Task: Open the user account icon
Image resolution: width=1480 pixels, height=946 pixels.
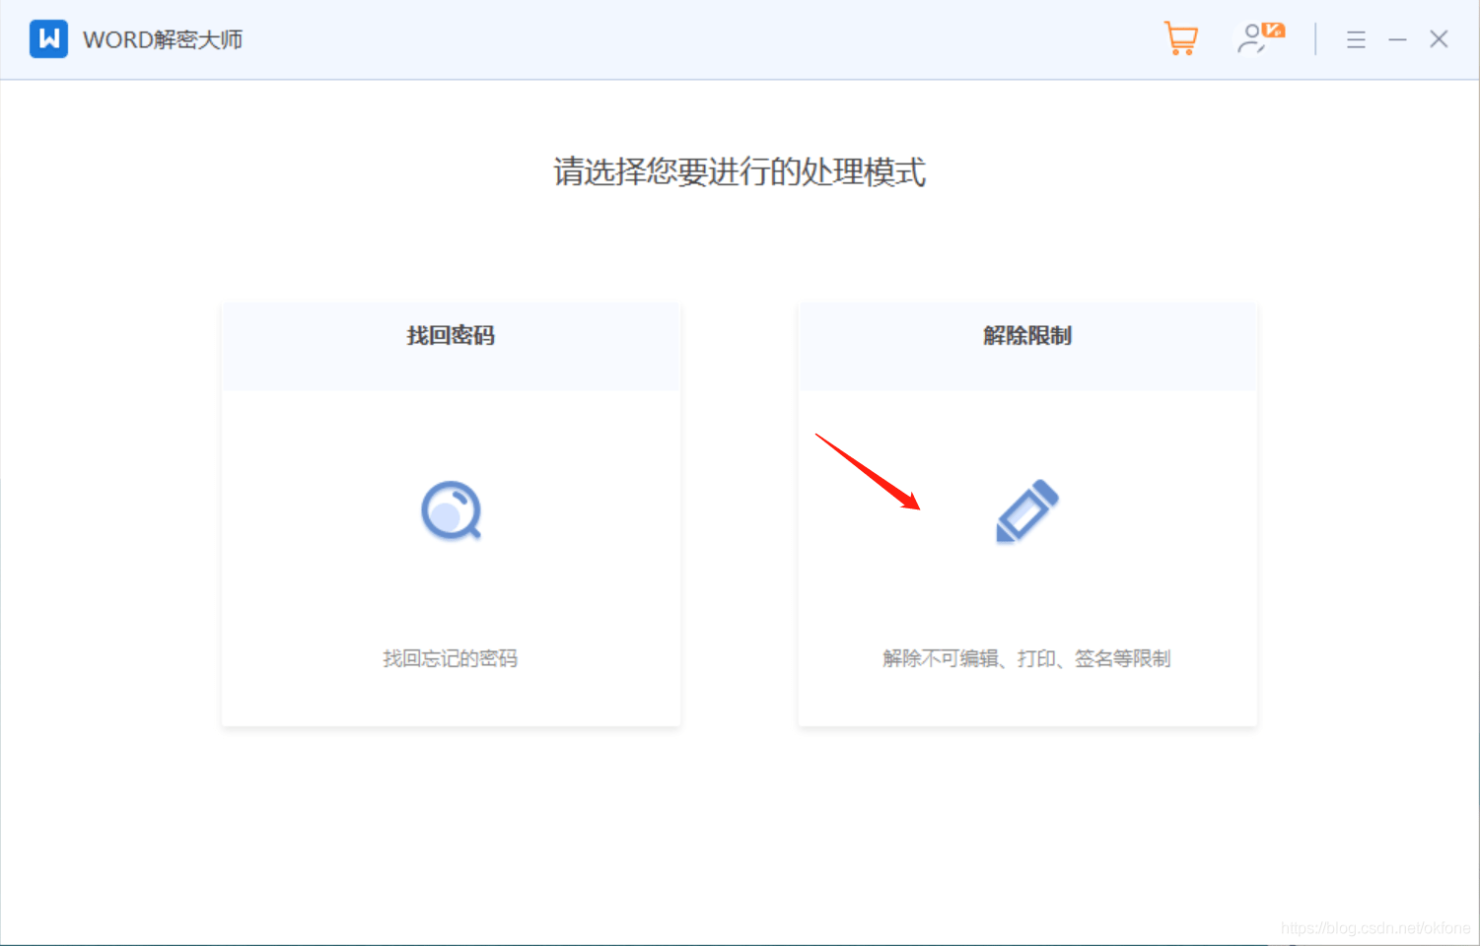Action: [x=1253, y=39]
